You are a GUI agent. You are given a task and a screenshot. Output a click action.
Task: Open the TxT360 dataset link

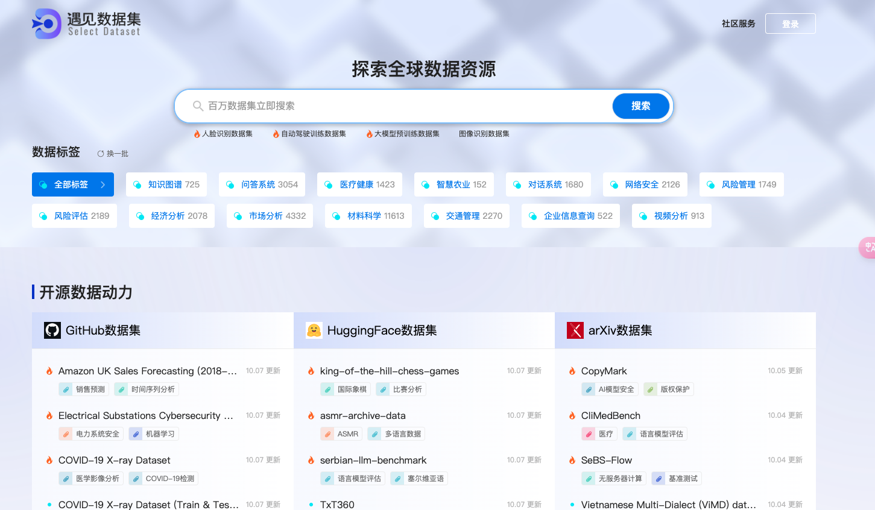click(337, 505)
